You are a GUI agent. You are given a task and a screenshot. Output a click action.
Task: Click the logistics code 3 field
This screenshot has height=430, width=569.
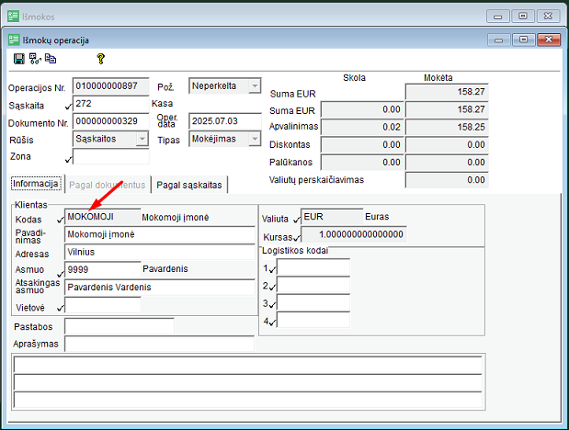coord(313,302)
